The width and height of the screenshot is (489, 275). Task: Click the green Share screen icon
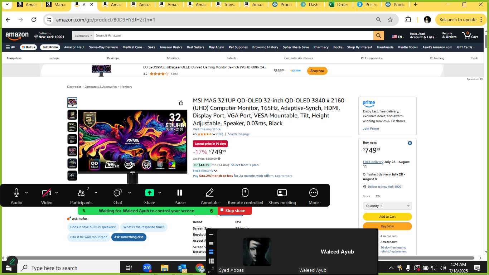[149, 193]
